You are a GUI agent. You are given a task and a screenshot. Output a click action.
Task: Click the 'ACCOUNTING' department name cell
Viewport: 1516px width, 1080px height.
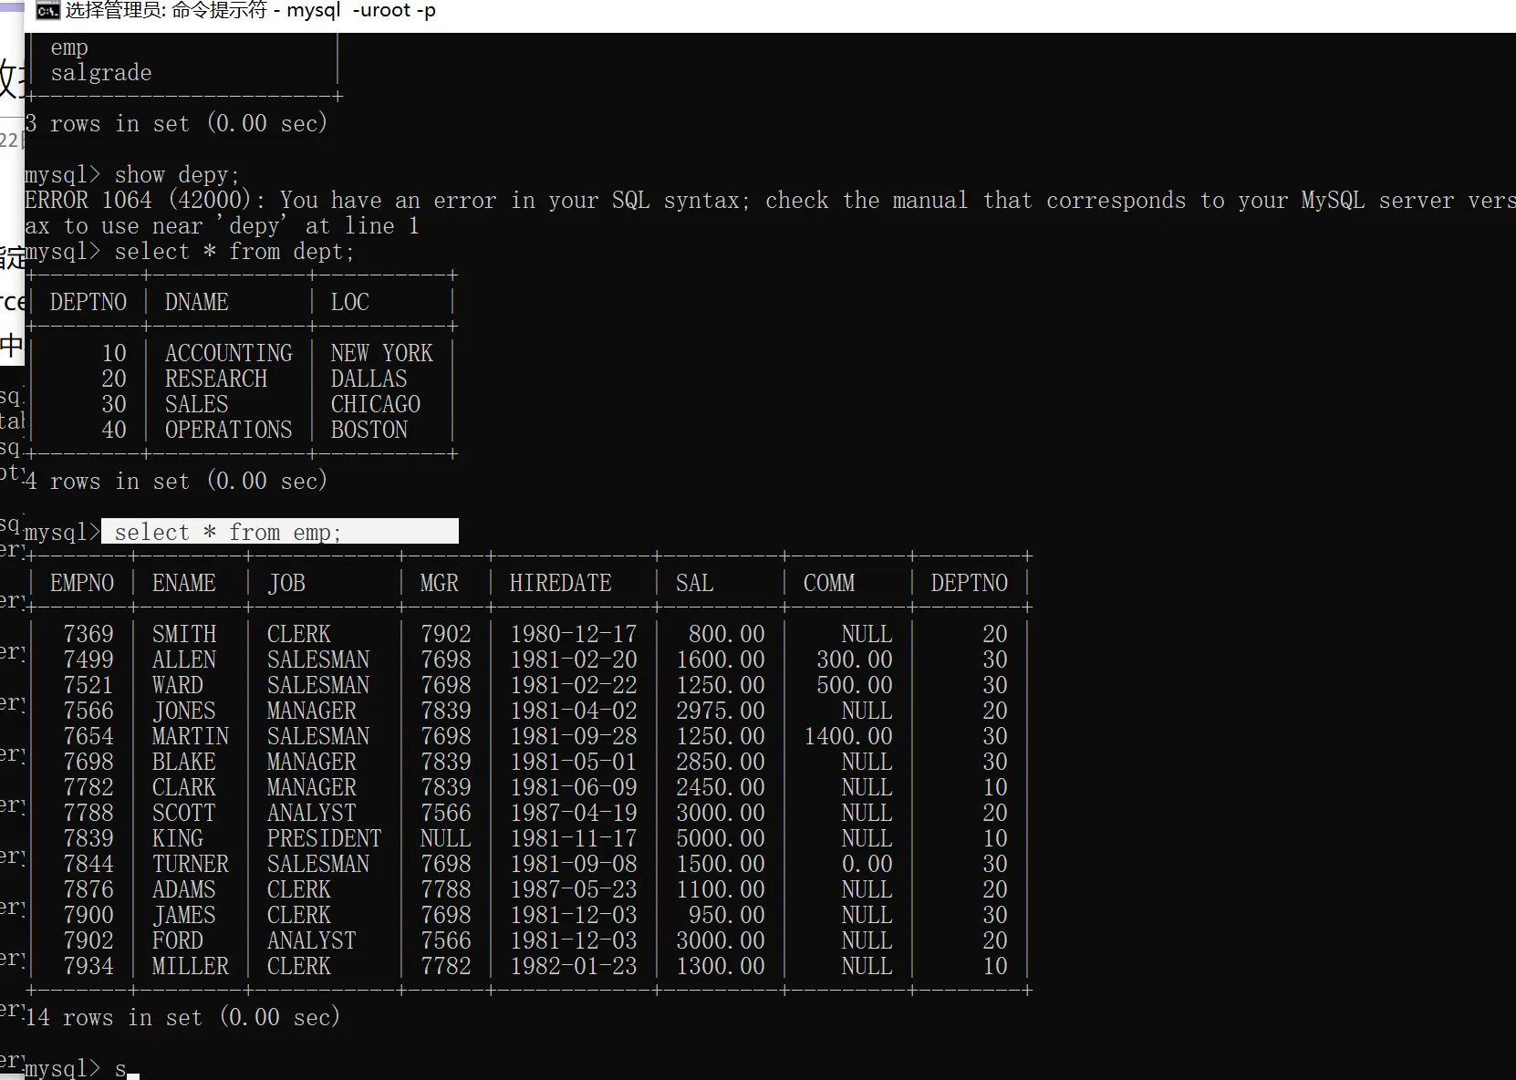click(x=228, y=354)
